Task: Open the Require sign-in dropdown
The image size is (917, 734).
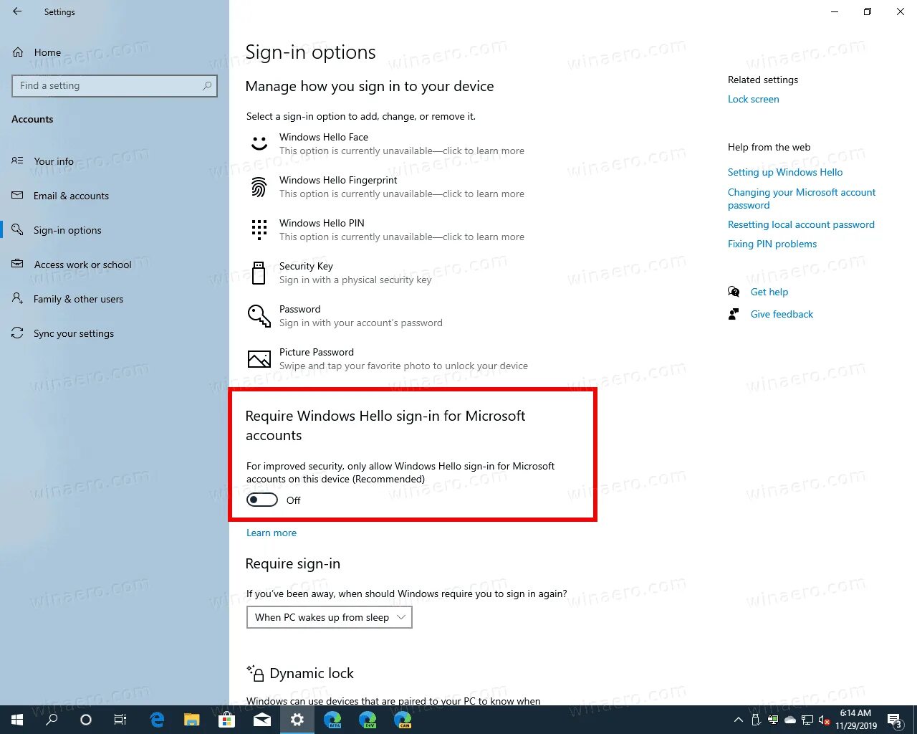Action: coord(330,617)
